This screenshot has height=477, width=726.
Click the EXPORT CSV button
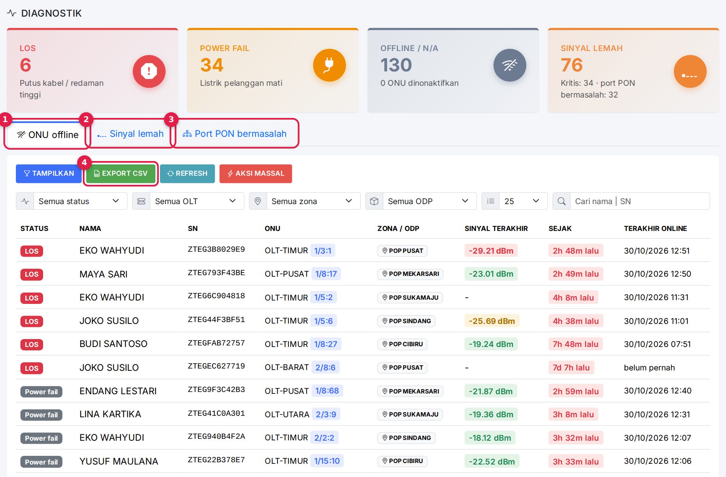pyautogui.click(x=121, y=173)
